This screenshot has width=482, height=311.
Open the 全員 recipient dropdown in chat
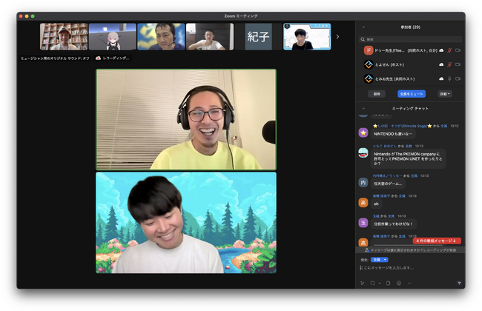coord(380,260)
